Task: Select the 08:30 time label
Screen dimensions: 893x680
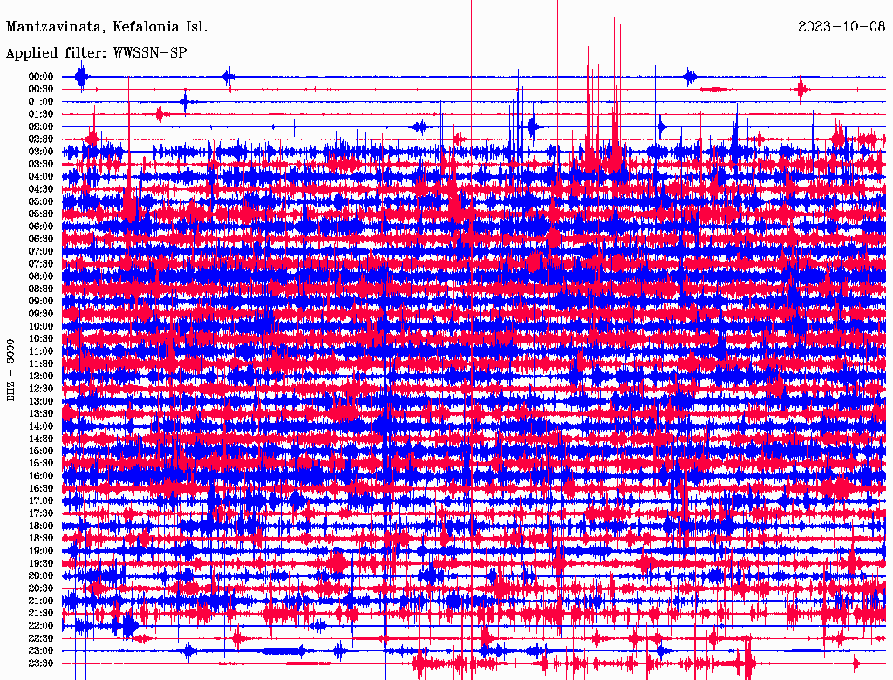Action: click(x=41, y=289)
